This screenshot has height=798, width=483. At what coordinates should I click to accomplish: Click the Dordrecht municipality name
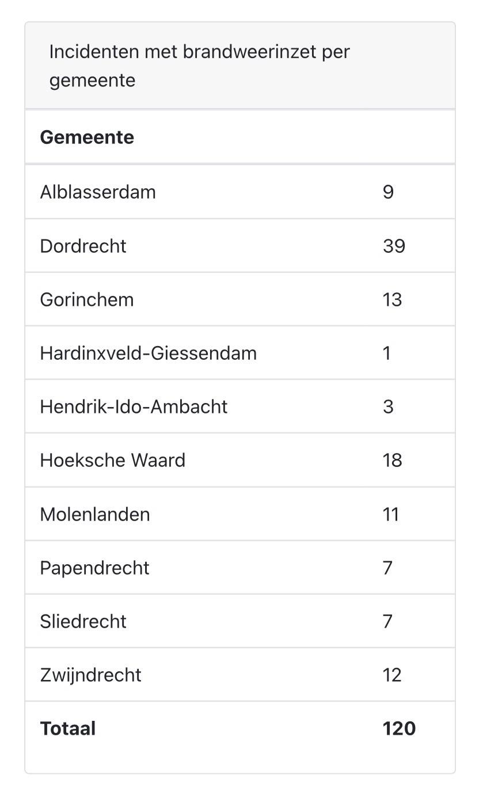click(83, 246)
